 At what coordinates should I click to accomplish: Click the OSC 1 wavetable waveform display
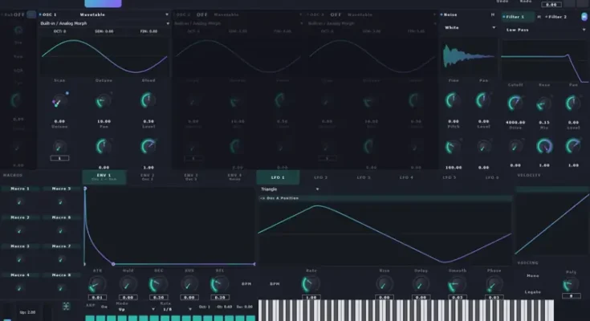pos(104,56)
